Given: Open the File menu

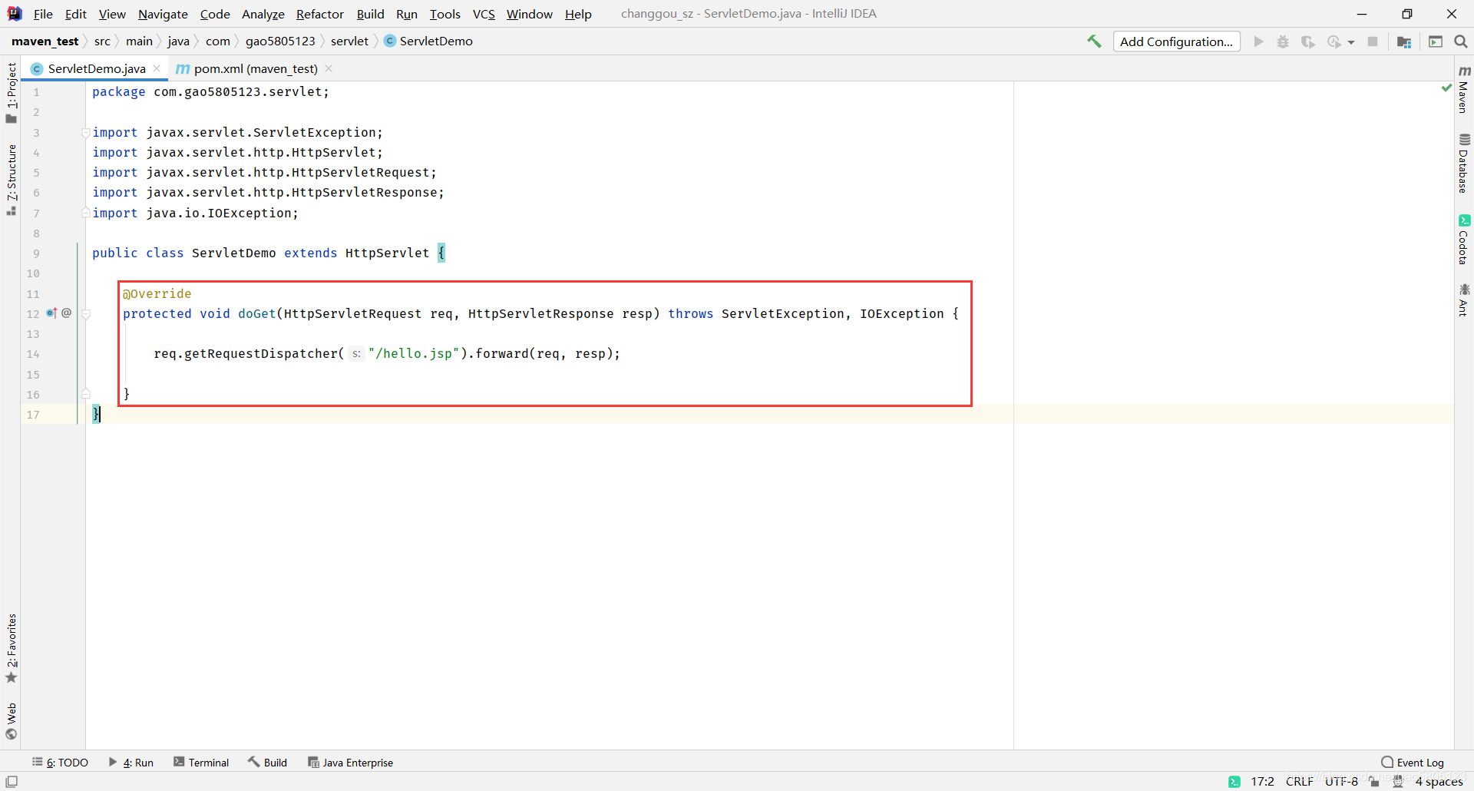Looking at the screenshot, I should [x=43, y=14].
